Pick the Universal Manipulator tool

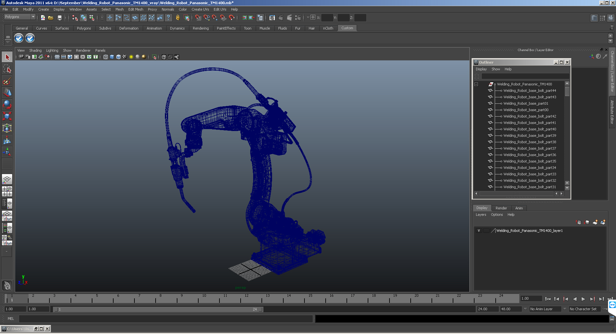pos(7,128)
